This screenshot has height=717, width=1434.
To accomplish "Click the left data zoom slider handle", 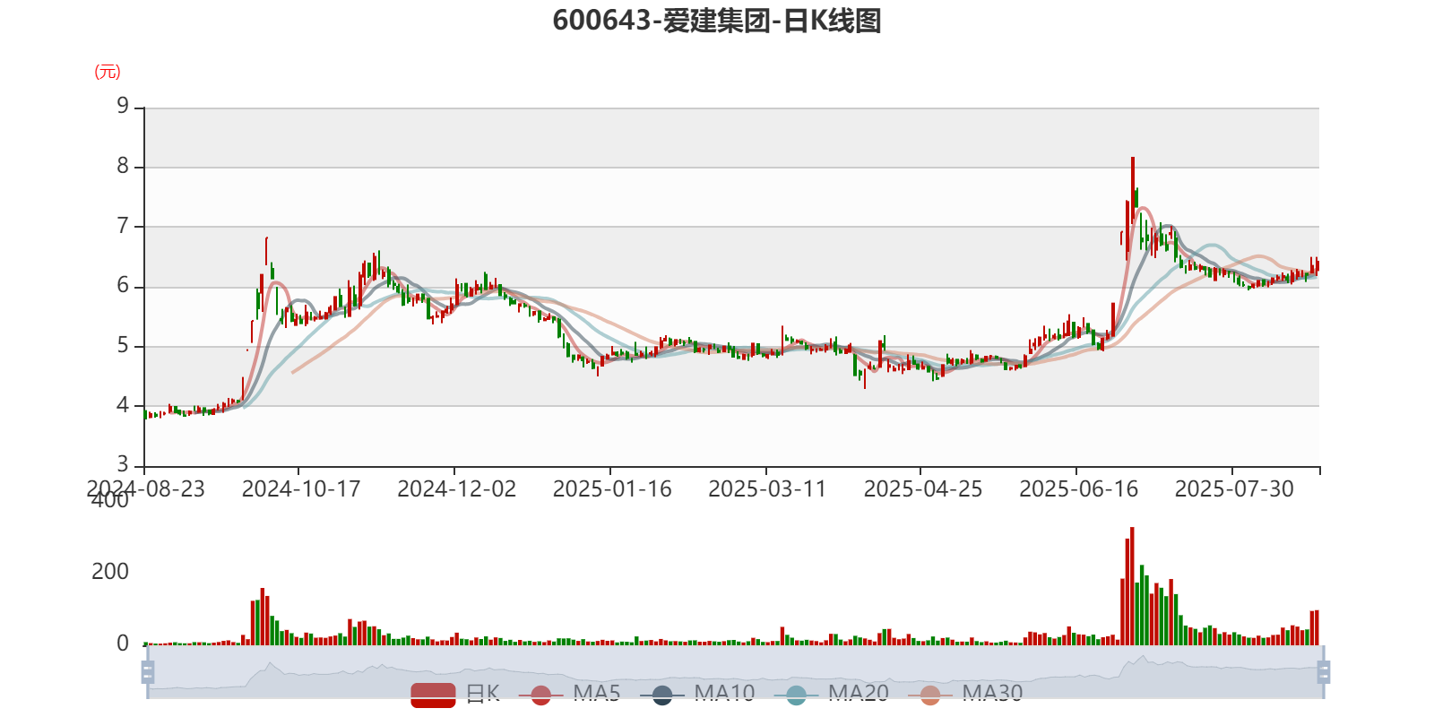I will [x=148, y=672].
